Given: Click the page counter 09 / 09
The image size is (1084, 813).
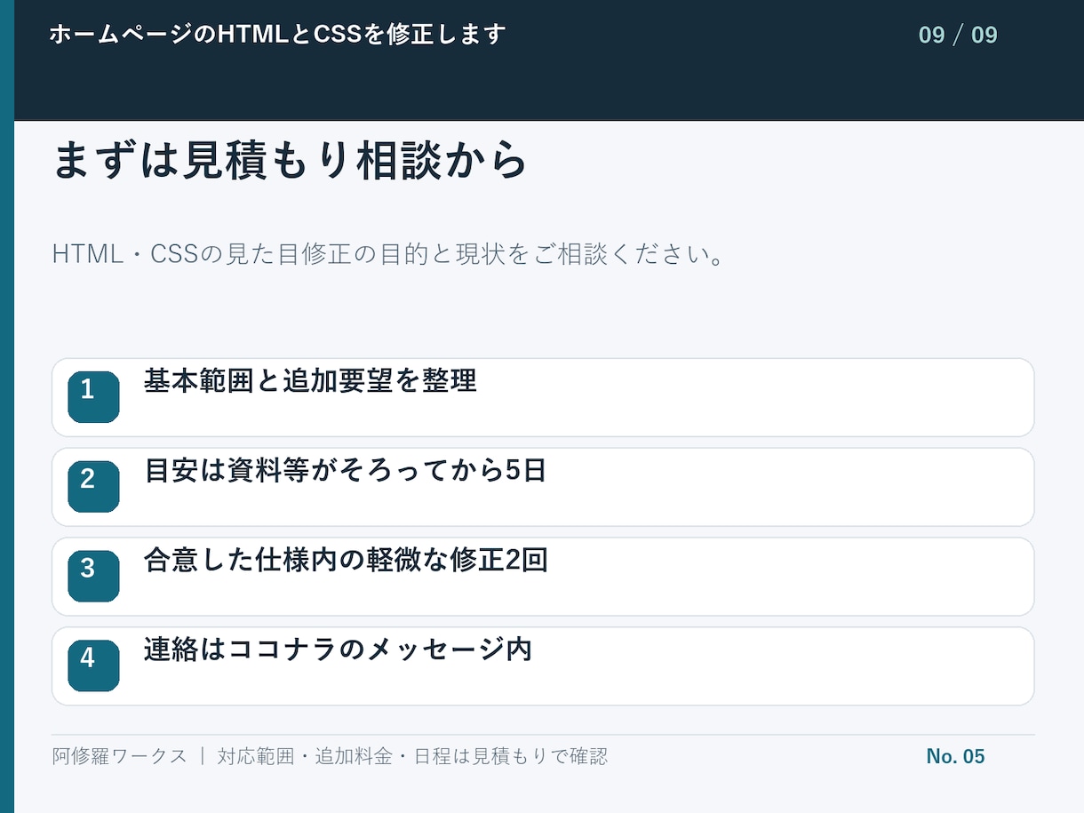Looking at the screenshot, I should coord(958,36).
